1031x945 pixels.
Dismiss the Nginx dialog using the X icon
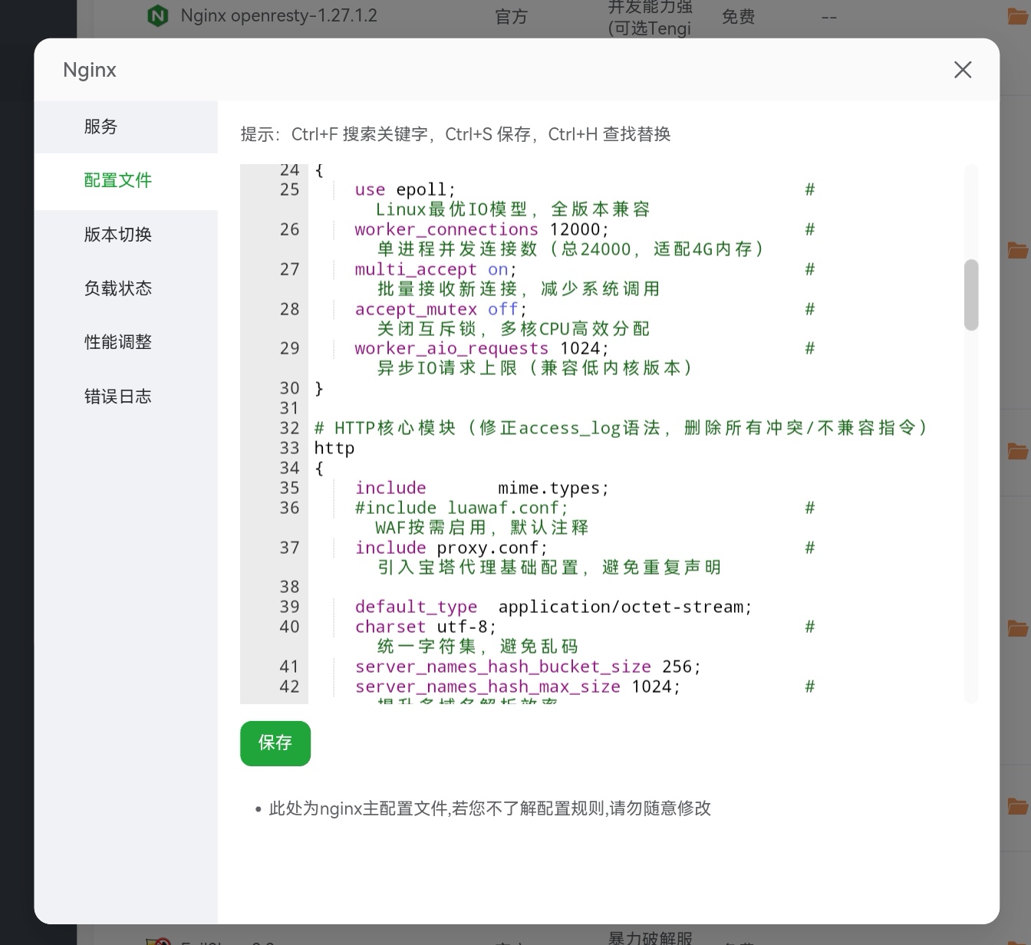pos(963,70)
